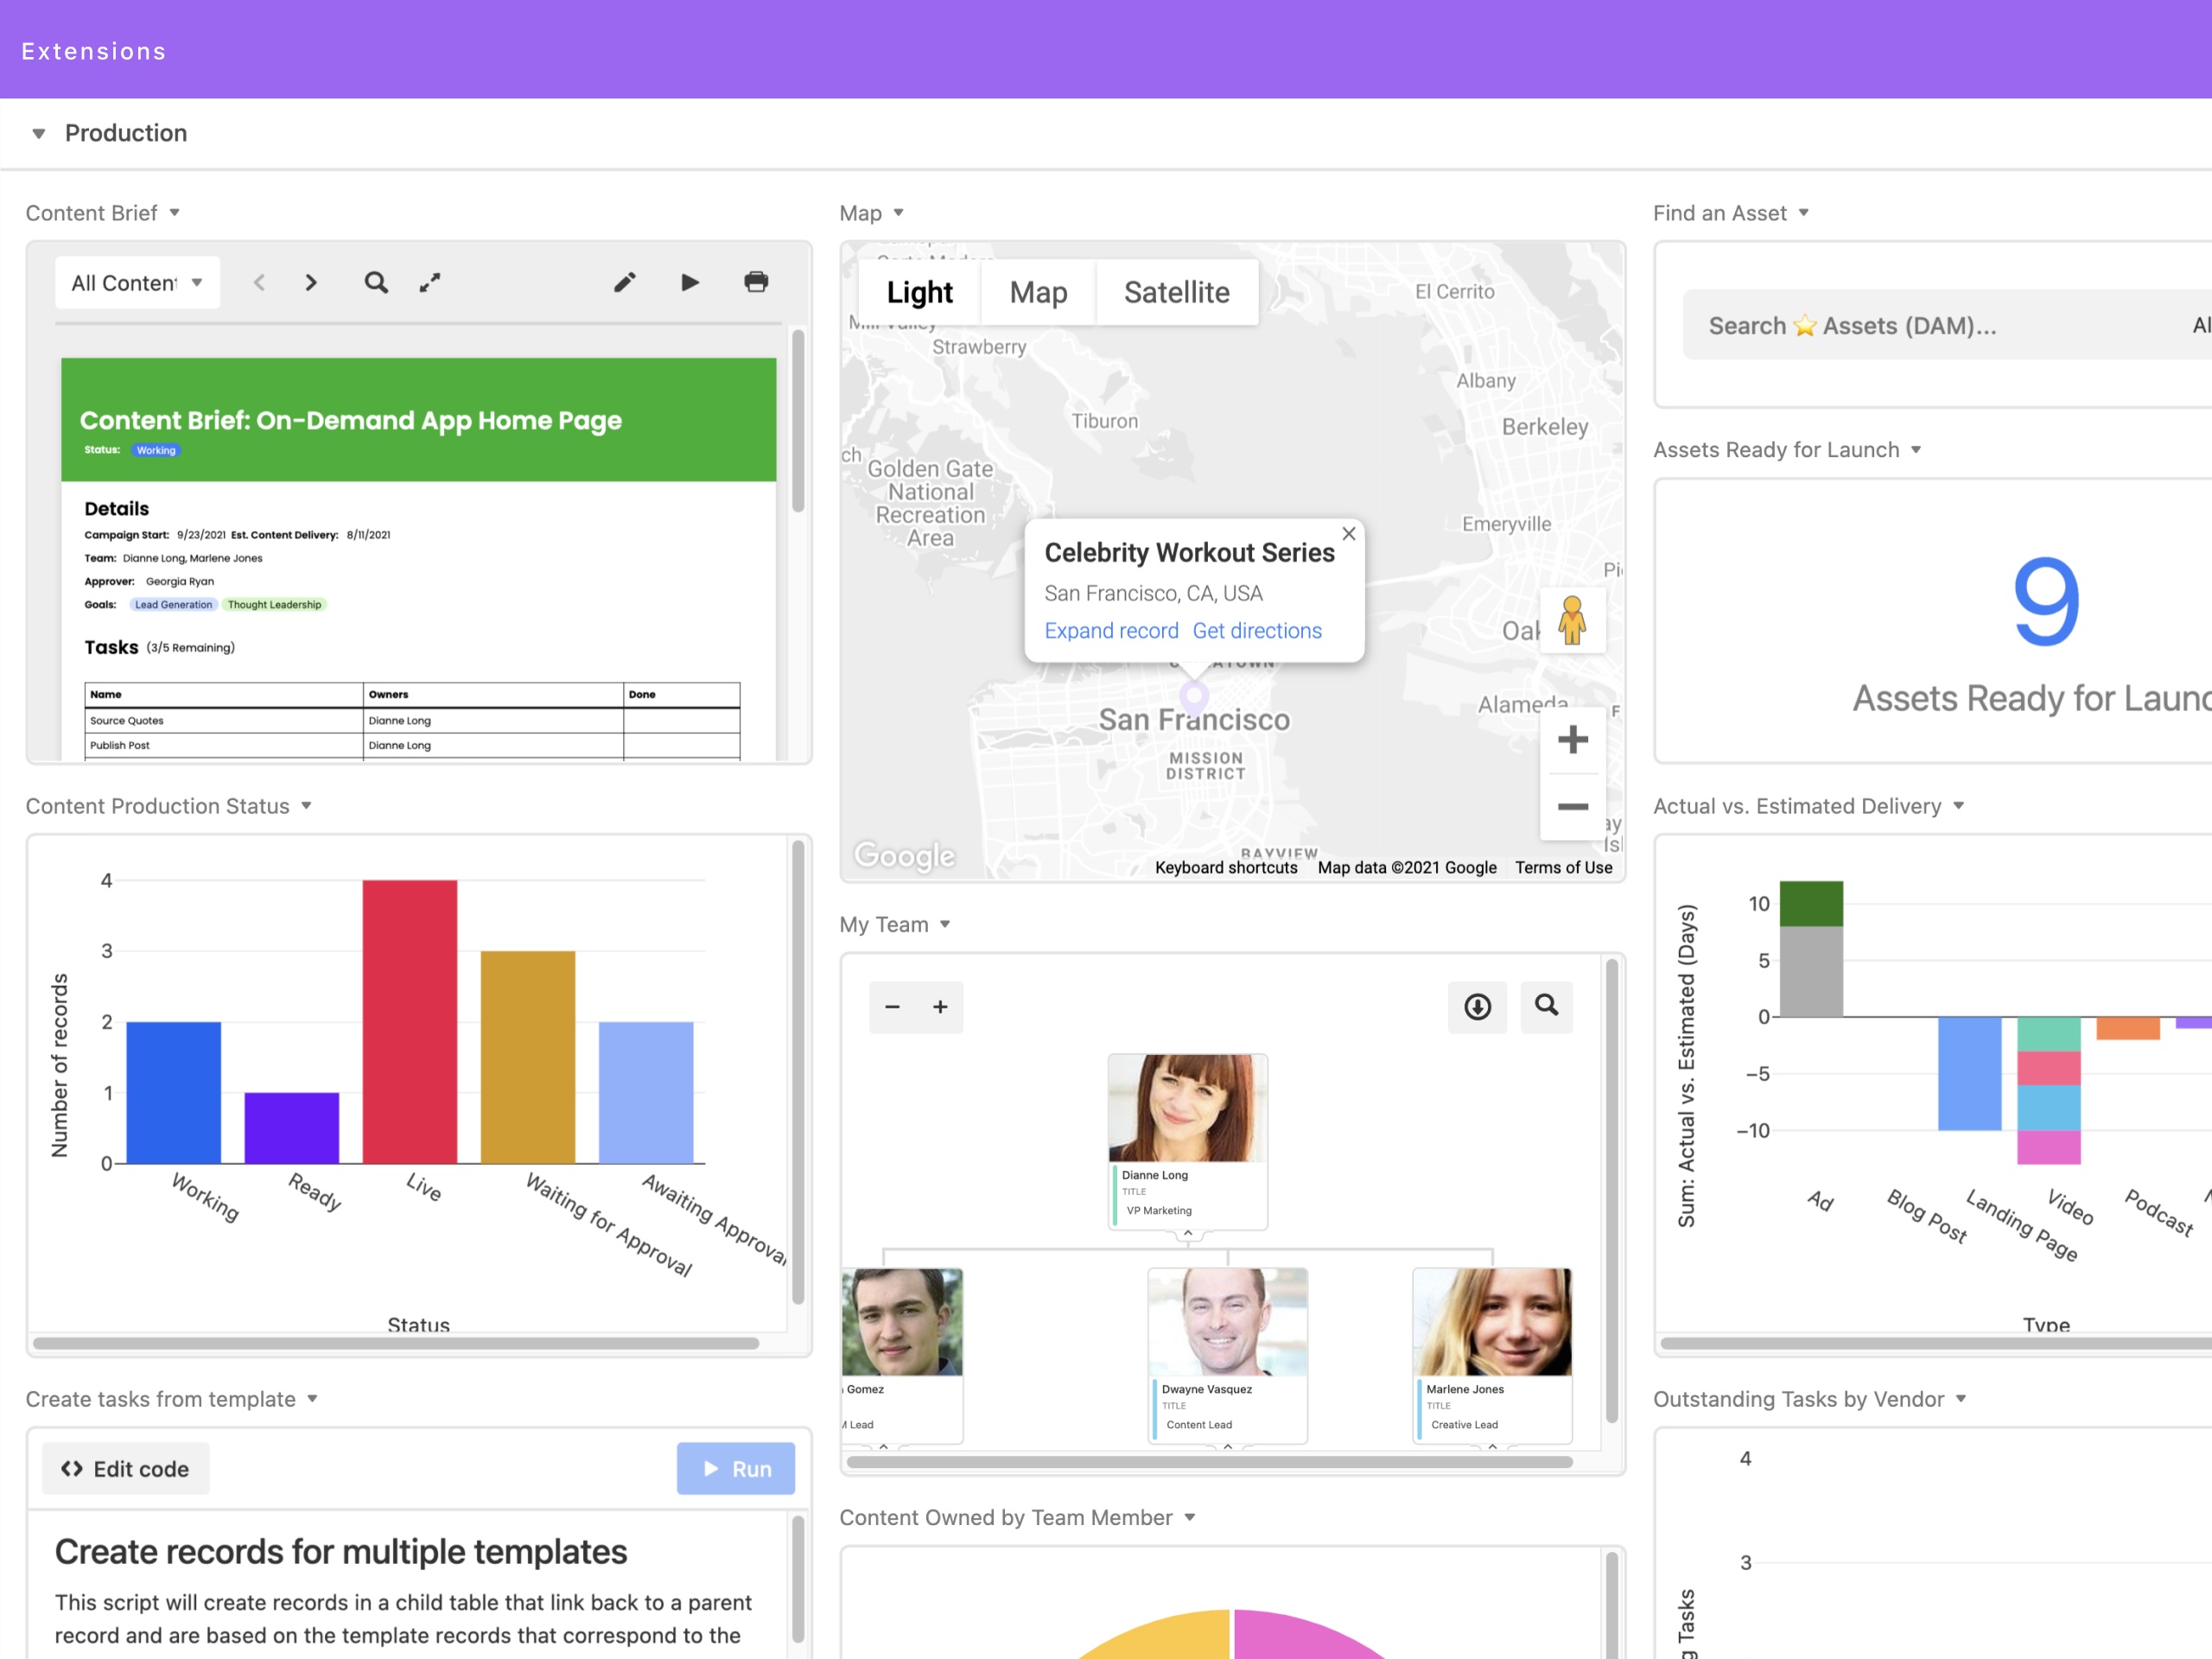Image resolution: width=2212 pixels, height=1659 pixels.
Task: Click the zoom-in plus icon on the Map
Action: [1569, 737]
